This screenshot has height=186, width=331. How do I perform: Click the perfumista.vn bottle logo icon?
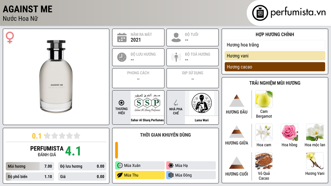(x=260, y=13)
